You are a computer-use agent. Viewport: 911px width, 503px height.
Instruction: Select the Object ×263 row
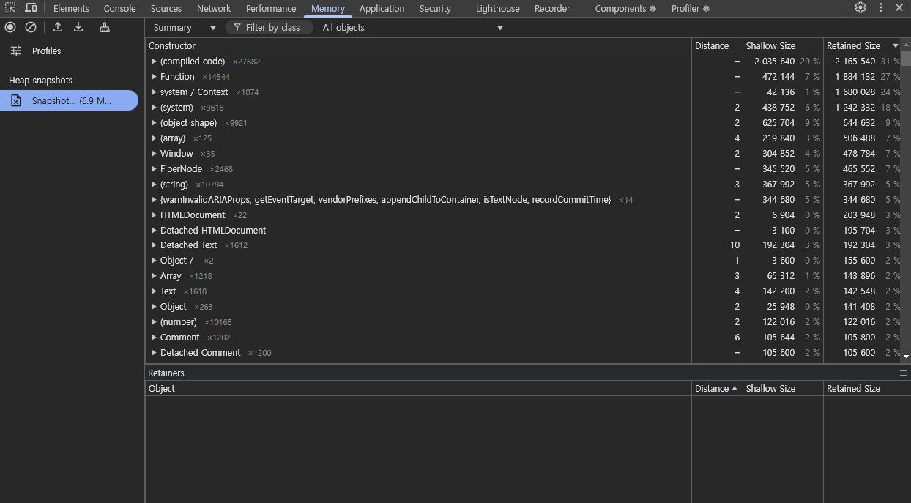click(x=523, y=307)
